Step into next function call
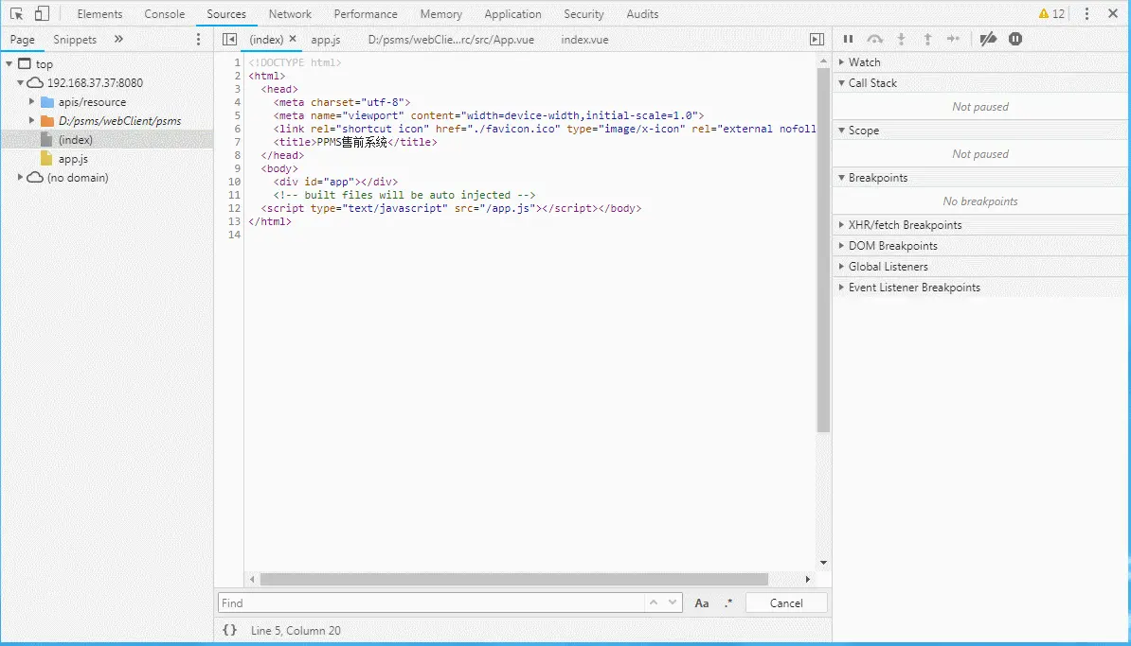Screen dimensions: 1131x646 (901, 39)
